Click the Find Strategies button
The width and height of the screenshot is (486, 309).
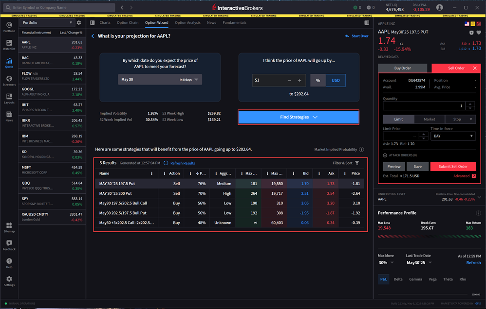[x=299, y=117]
